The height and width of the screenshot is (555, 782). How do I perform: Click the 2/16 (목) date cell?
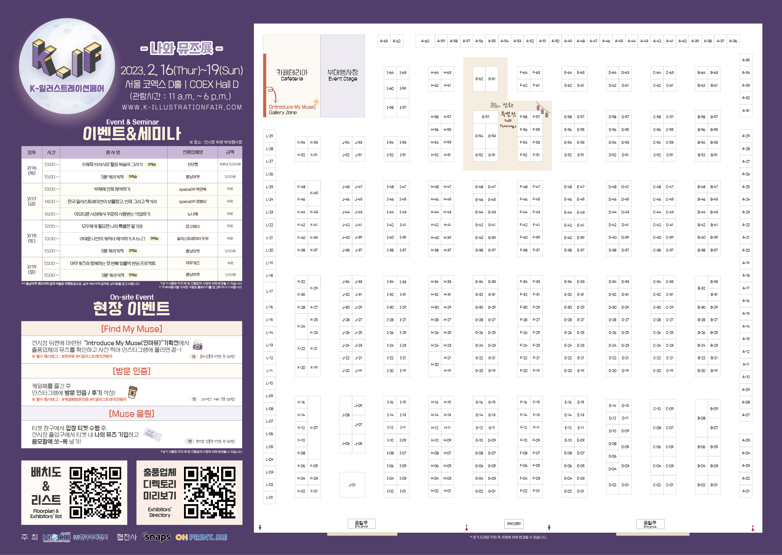(32, 170)
